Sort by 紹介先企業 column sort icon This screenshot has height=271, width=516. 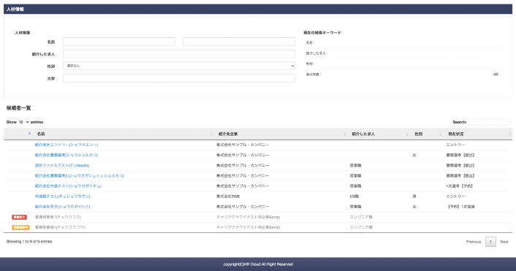pos(344,134)
